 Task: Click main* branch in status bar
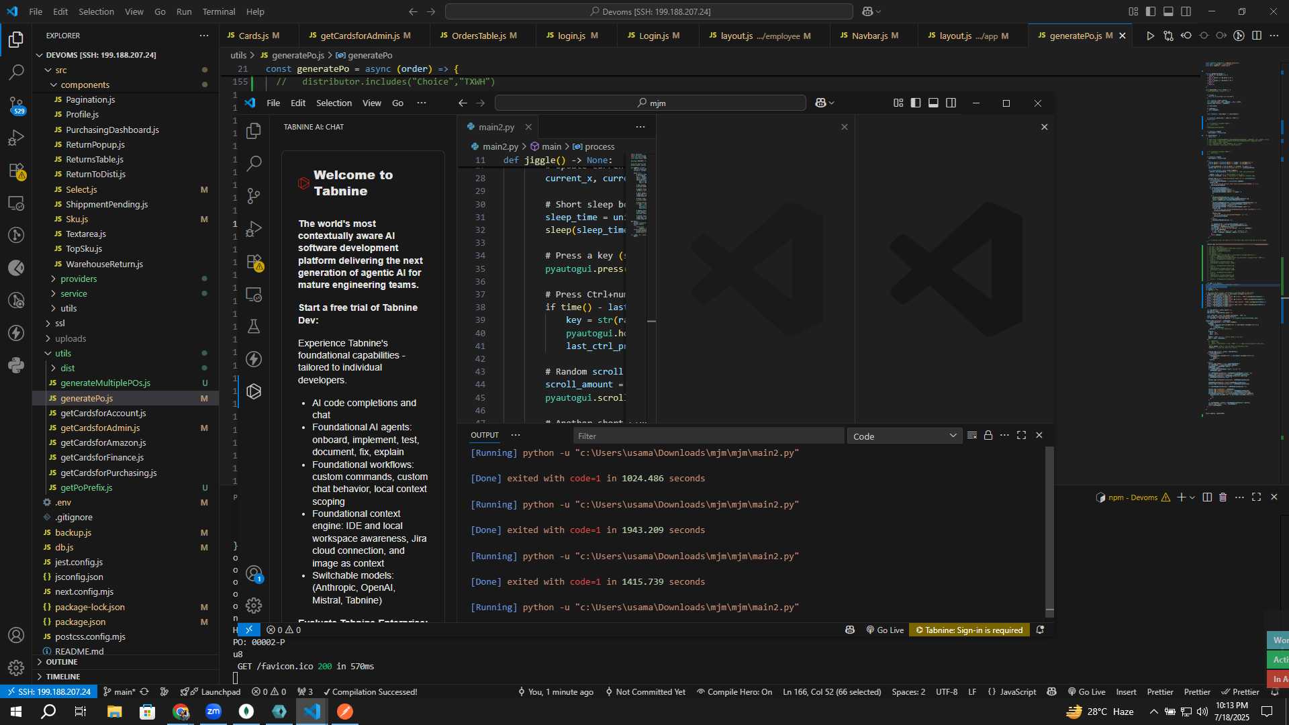click(x=119, y=692)
